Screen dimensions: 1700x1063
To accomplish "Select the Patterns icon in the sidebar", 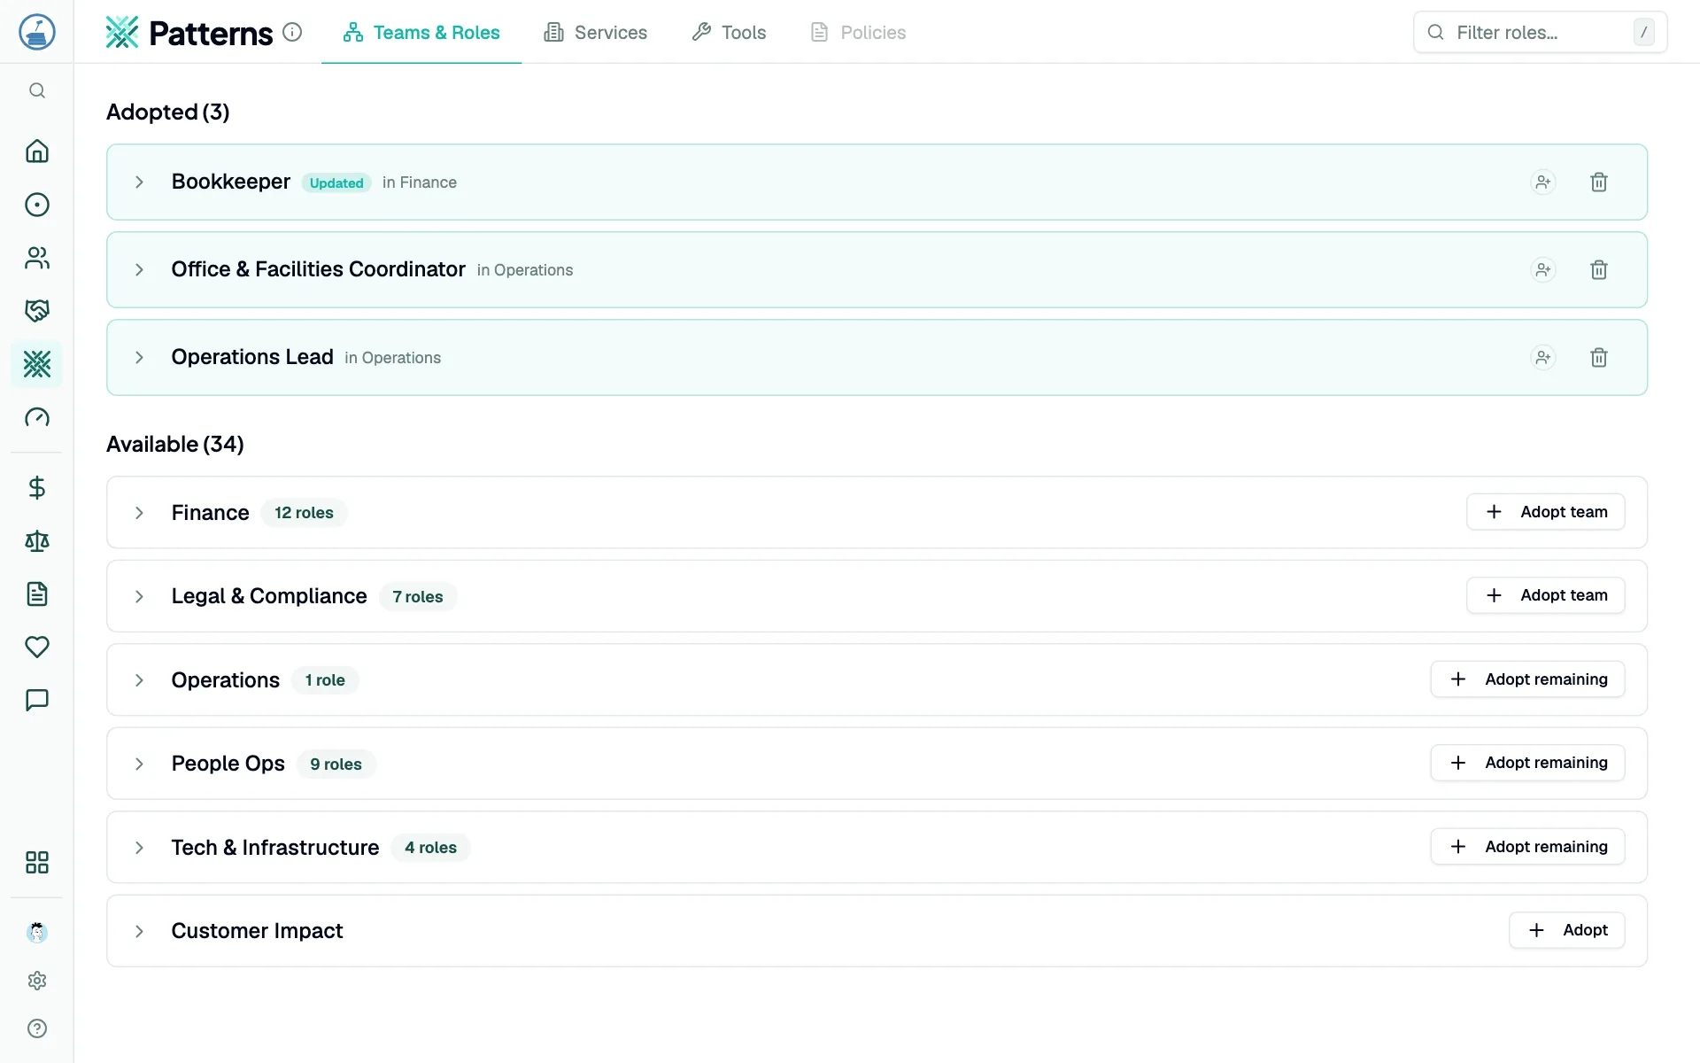I will (x=37, y=364).
